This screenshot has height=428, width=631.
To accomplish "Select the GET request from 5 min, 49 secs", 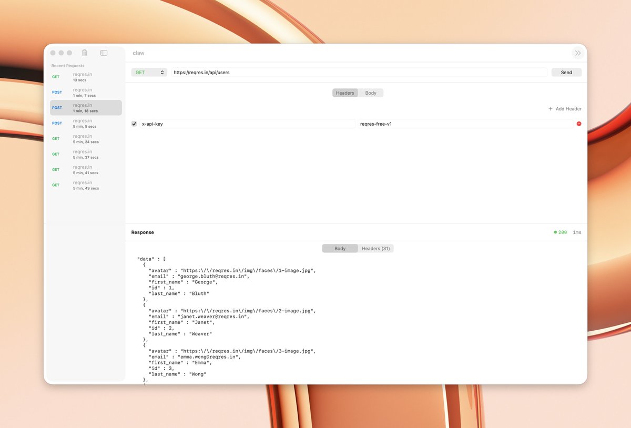I will [x=86, y=185].
